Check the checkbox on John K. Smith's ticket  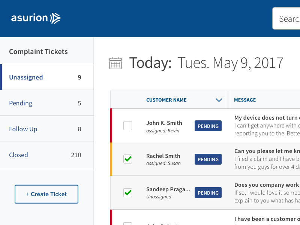point(127,126)
